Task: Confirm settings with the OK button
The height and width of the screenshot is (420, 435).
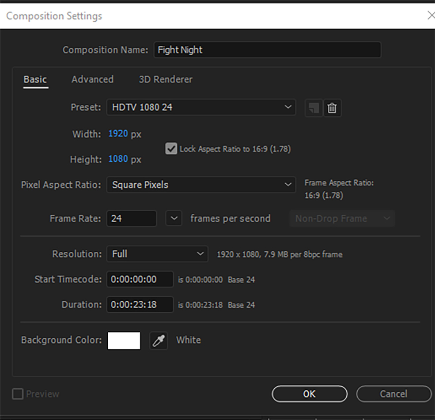Action: click(x=310, y=394)
